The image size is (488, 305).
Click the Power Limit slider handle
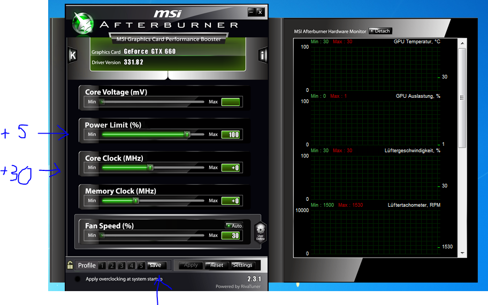click(x=187, y=135)
